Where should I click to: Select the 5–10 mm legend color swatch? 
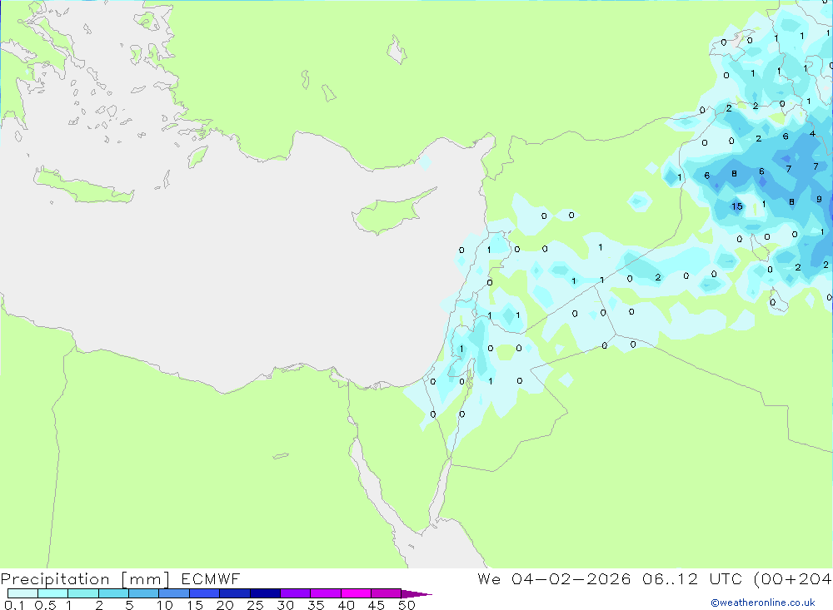coord(143,593)
